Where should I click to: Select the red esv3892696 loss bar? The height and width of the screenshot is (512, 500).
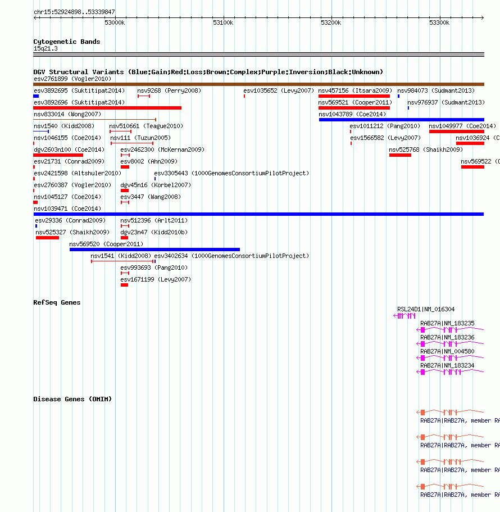(107, 108)
